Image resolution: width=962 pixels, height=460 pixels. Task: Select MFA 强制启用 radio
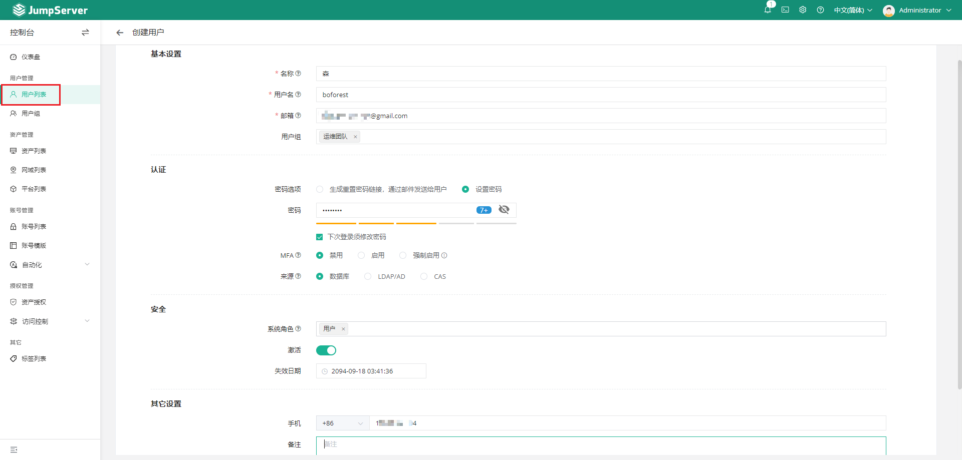pyautogui.click(x=403, y=255)
